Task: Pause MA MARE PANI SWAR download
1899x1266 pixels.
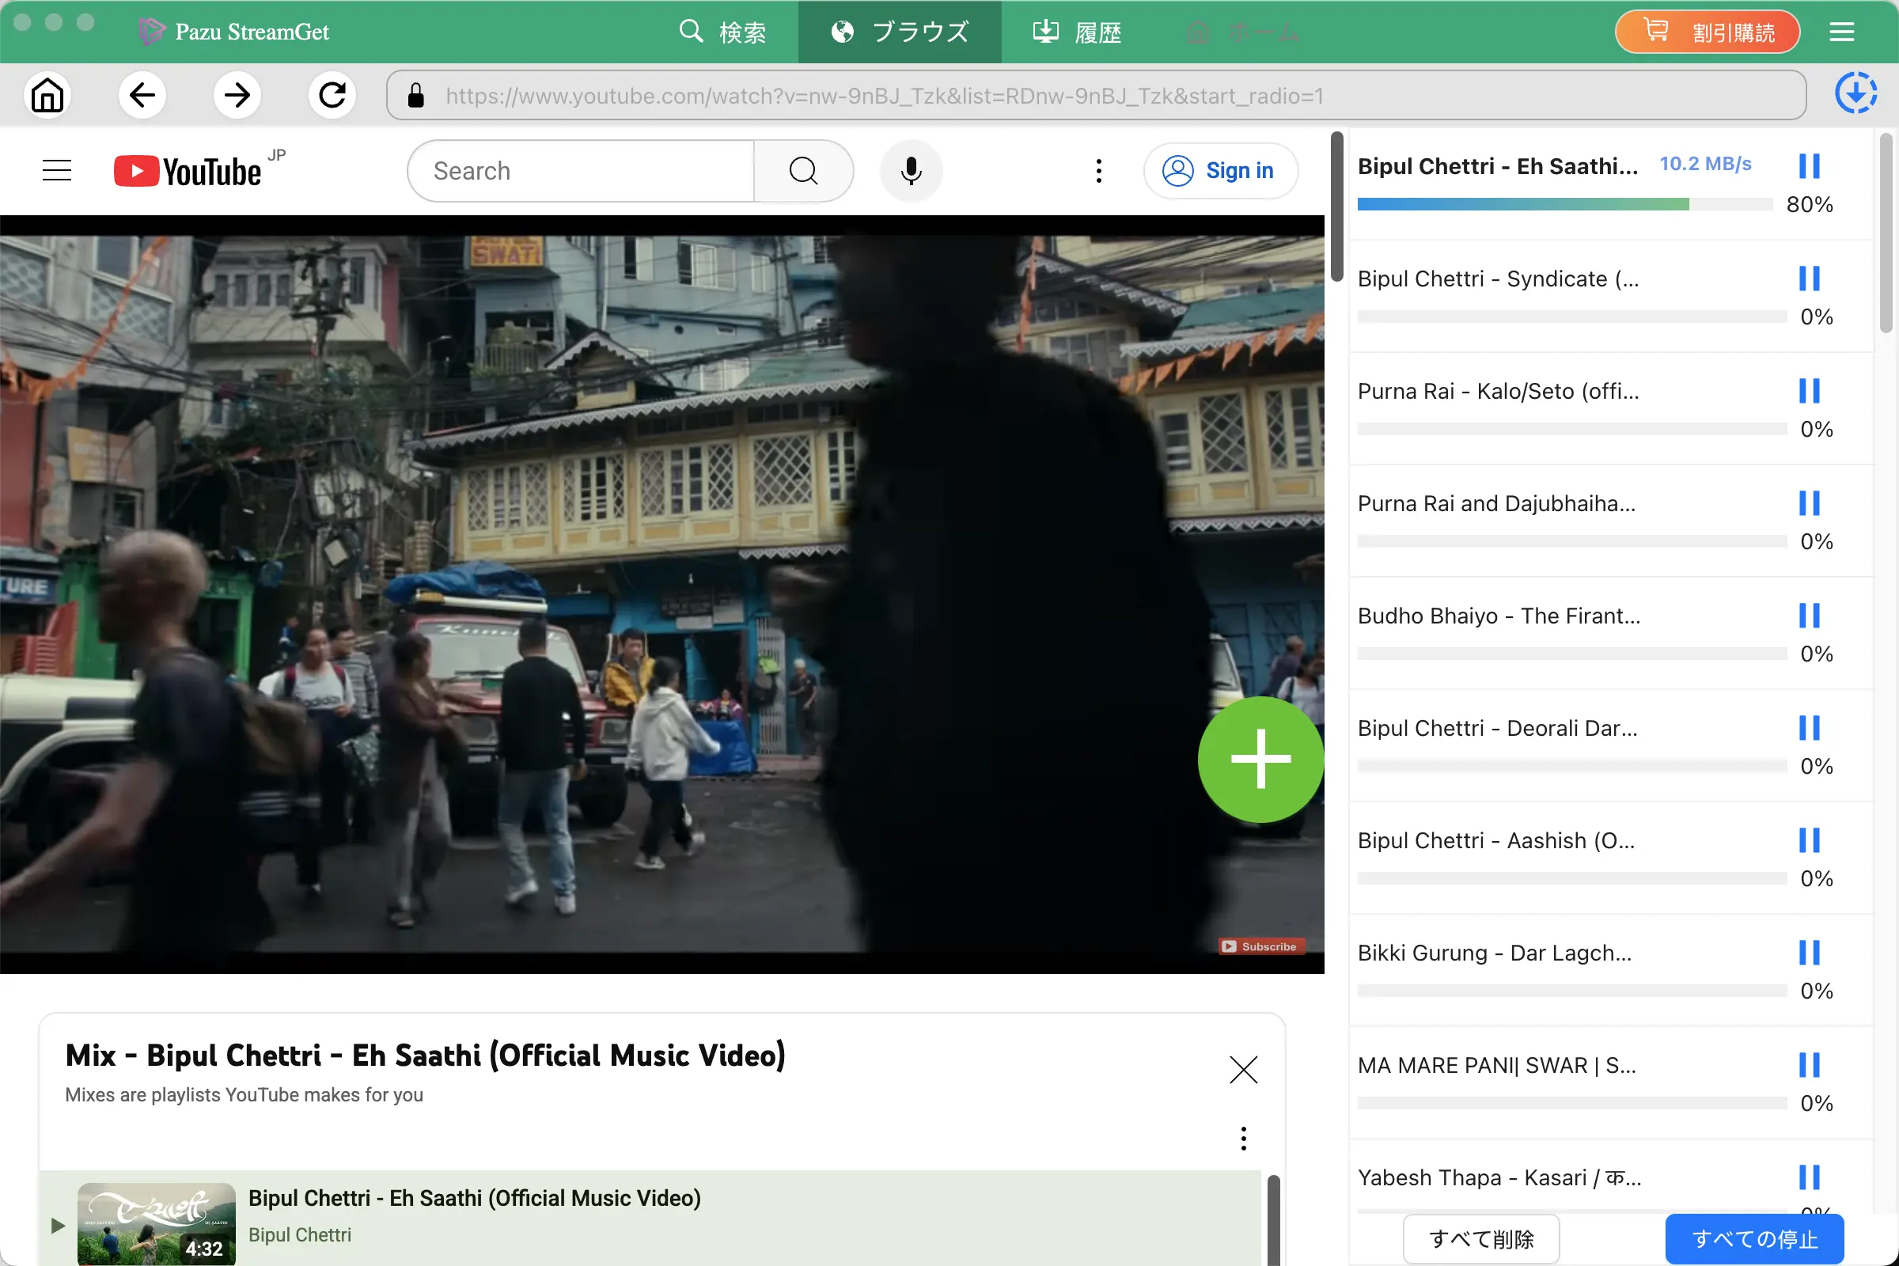Action: (x=1810, y=1064)
